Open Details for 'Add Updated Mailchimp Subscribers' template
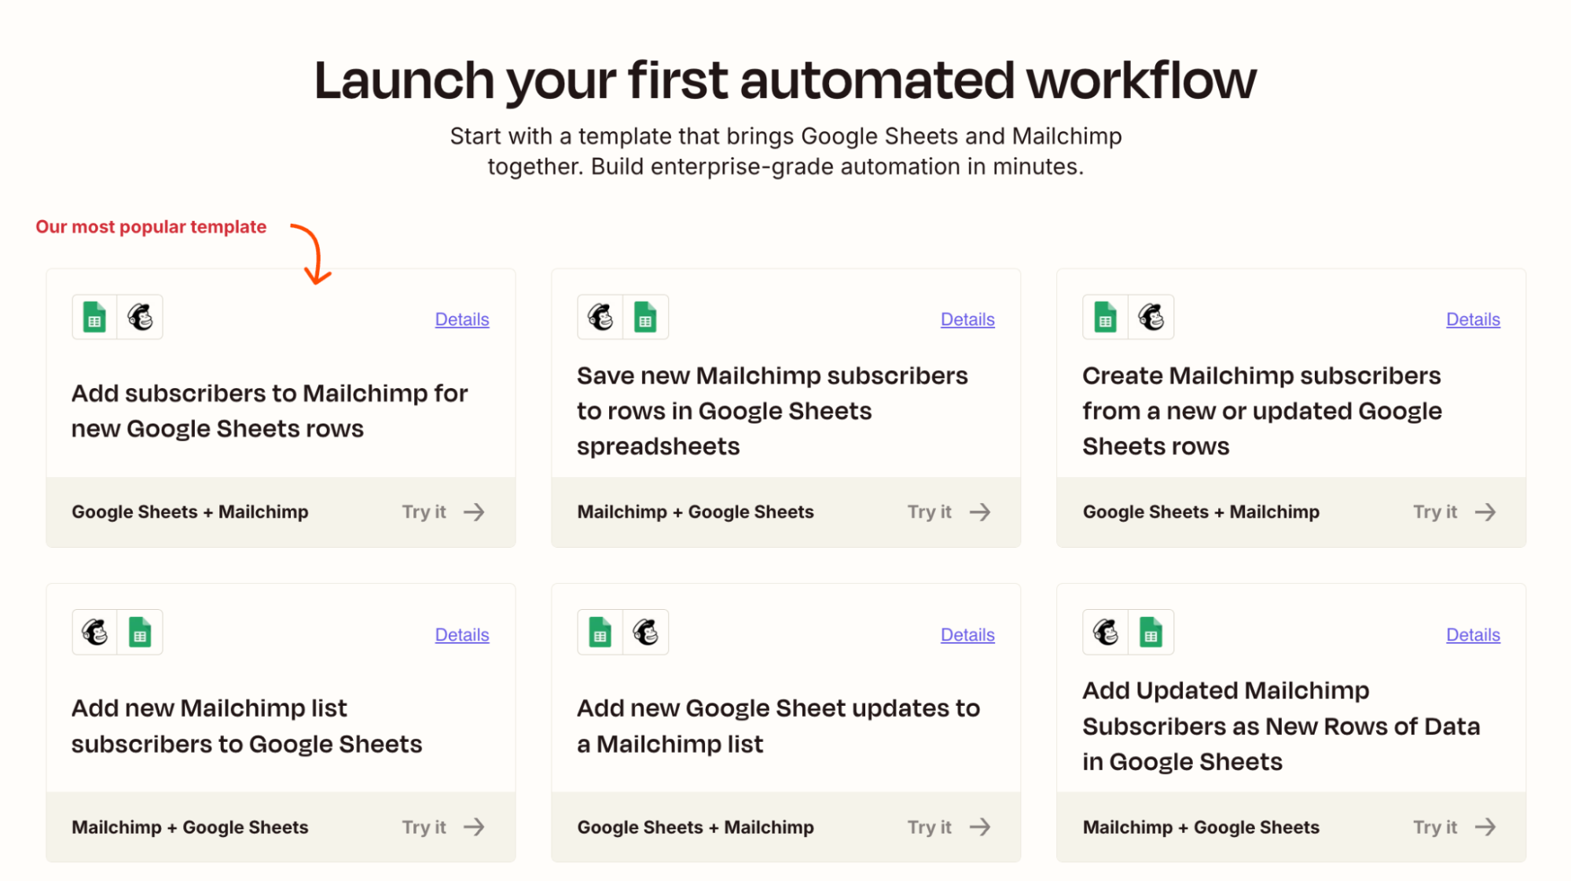1571x881 pixels. [1473, 635]
